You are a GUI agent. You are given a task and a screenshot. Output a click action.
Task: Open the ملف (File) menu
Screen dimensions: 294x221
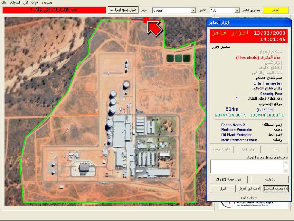pyautogui.click(x=4, y=2)
